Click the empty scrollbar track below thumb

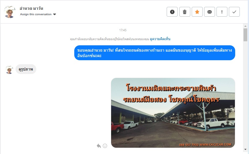click(245, 94)
